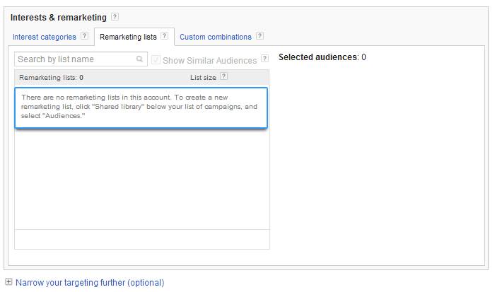Click the no remarketing lists message box

(x=141, y=107)
